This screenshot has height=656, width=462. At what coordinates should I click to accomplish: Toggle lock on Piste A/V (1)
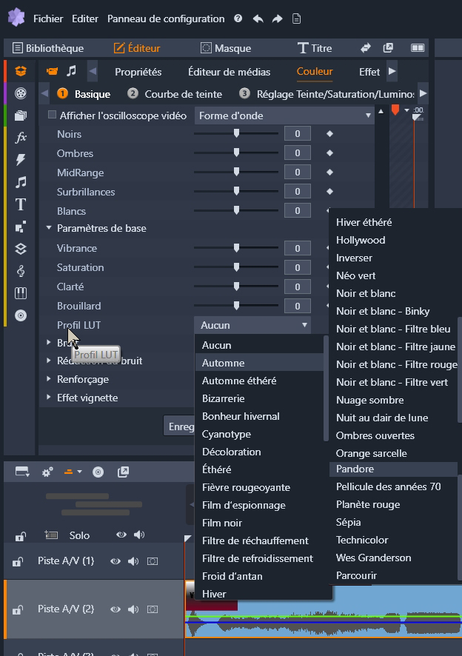click(18, 561)
